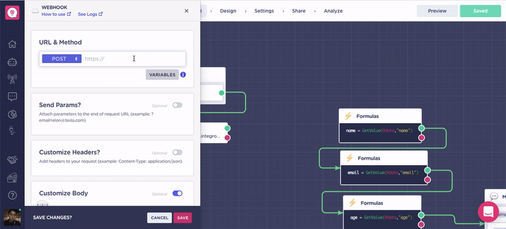Screen dimensions: 506x229
Task: Toggle Customize Headers switch
Action: pyautogui.click(x=177, y=152)
